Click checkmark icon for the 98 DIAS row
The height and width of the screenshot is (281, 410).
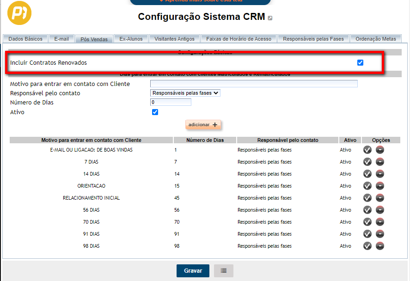[x=367, y=246]
